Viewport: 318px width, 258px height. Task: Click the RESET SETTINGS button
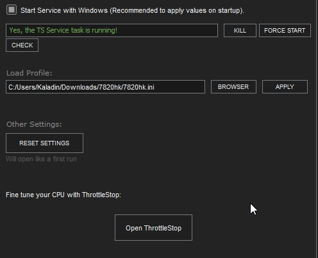[44, 143]
